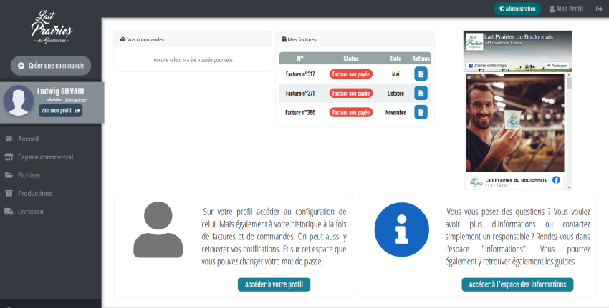
Task: Expand the Fichiers sidebar section
Action: 29,175
